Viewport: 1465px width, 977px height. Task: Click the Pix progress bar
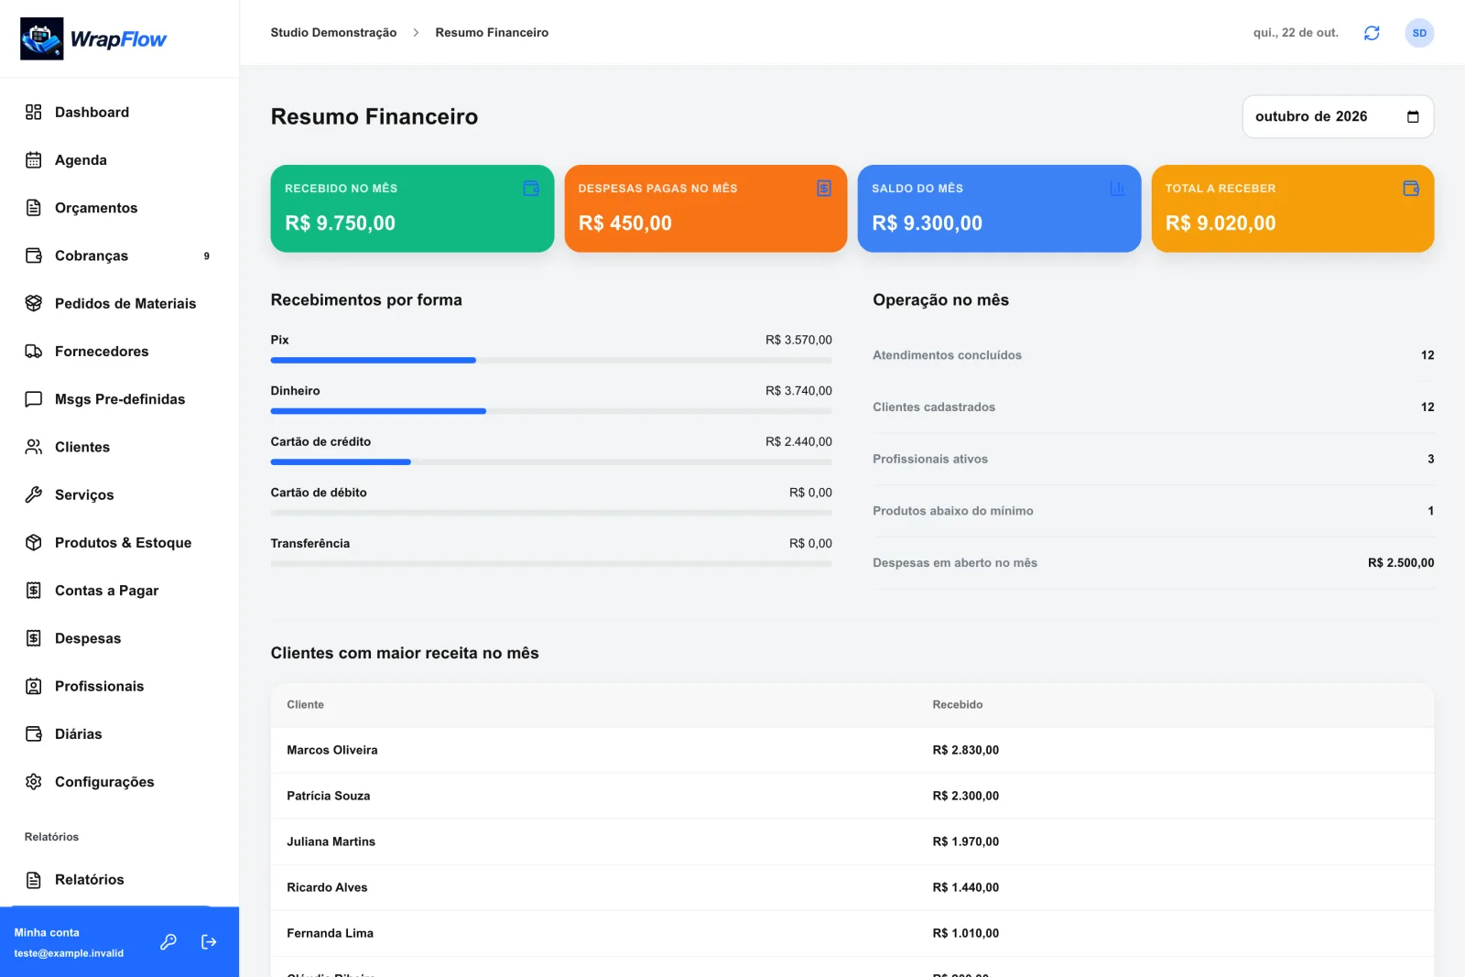click(551, 360)
